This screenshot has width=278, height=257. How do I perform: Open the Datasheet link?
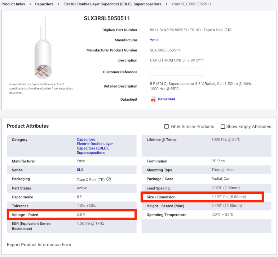tap(167, 99)
